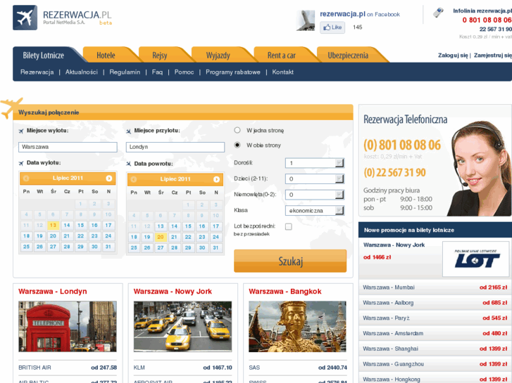Click the rezerwacja.pl on Facebook link

point(359,14)
